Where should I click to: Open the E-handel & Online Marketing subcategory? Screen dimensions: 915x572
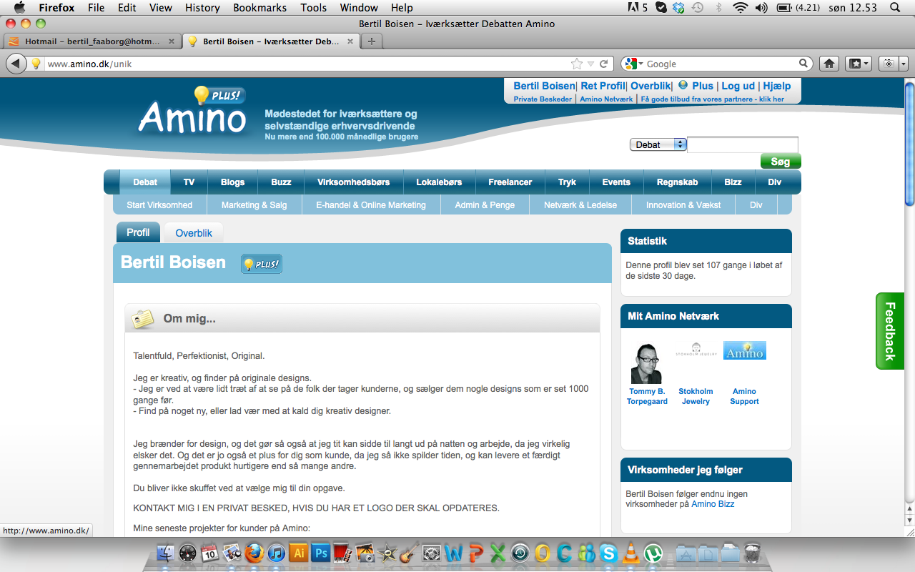click(x=371, y=205)
